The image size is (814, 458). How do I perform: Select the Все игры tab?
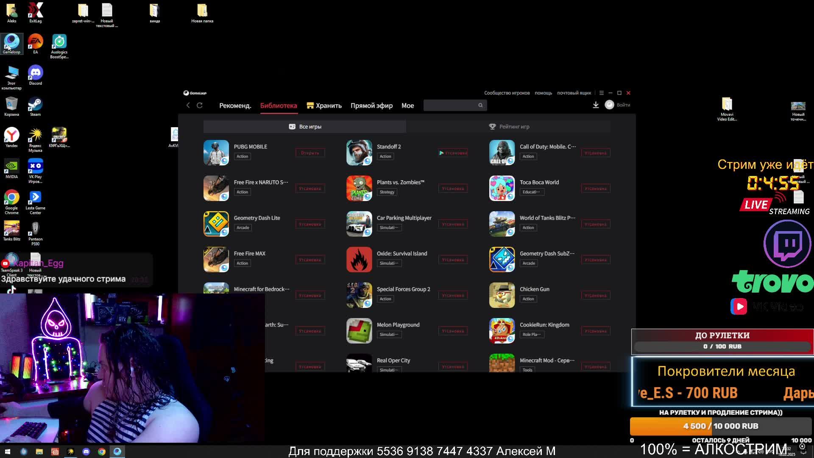point(305,126)
